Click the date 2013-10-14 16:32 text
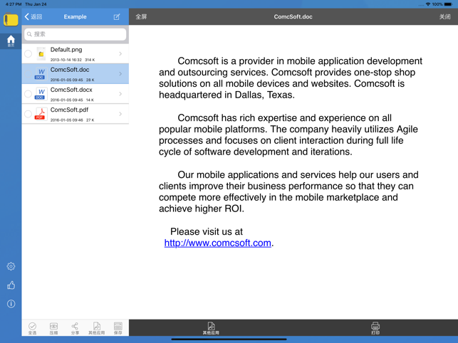The image size is (458, 343). click(x=66, y=60)
